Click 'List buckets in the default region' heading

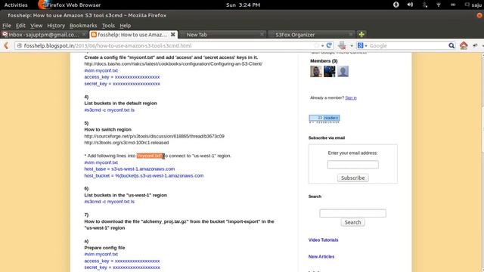121,104
